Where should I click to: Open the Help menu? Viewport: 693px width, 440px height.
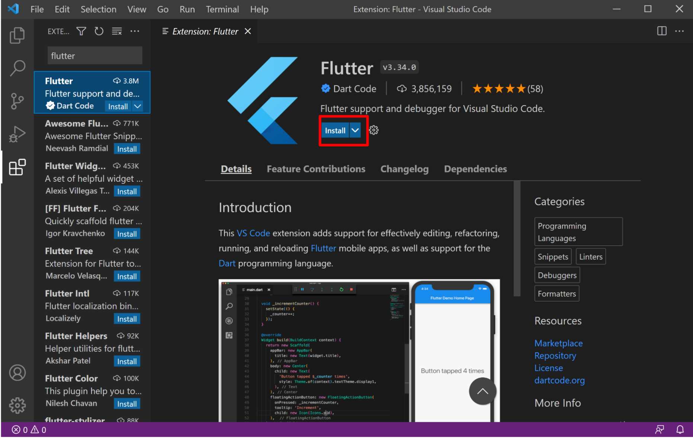click(259, 9)
